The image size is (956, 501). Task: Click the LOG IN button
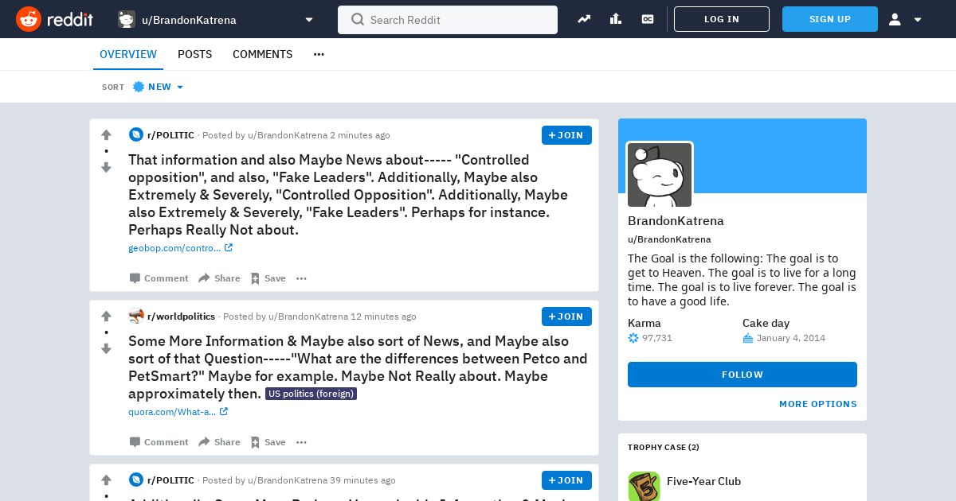722,19
